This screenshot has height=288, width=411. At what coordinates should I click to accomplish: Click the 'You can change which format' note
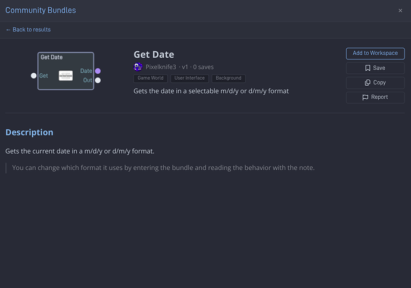(163, 168)
